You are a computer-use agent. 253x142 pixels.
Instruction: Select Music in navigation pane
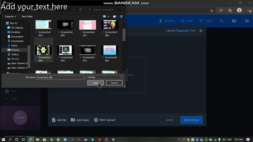pyautogui.click(x=13, y=46)
